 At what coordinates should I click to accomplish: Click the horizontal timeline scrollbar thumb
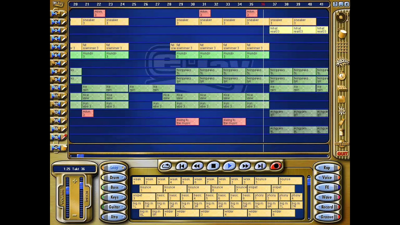(x=80, y=156)
